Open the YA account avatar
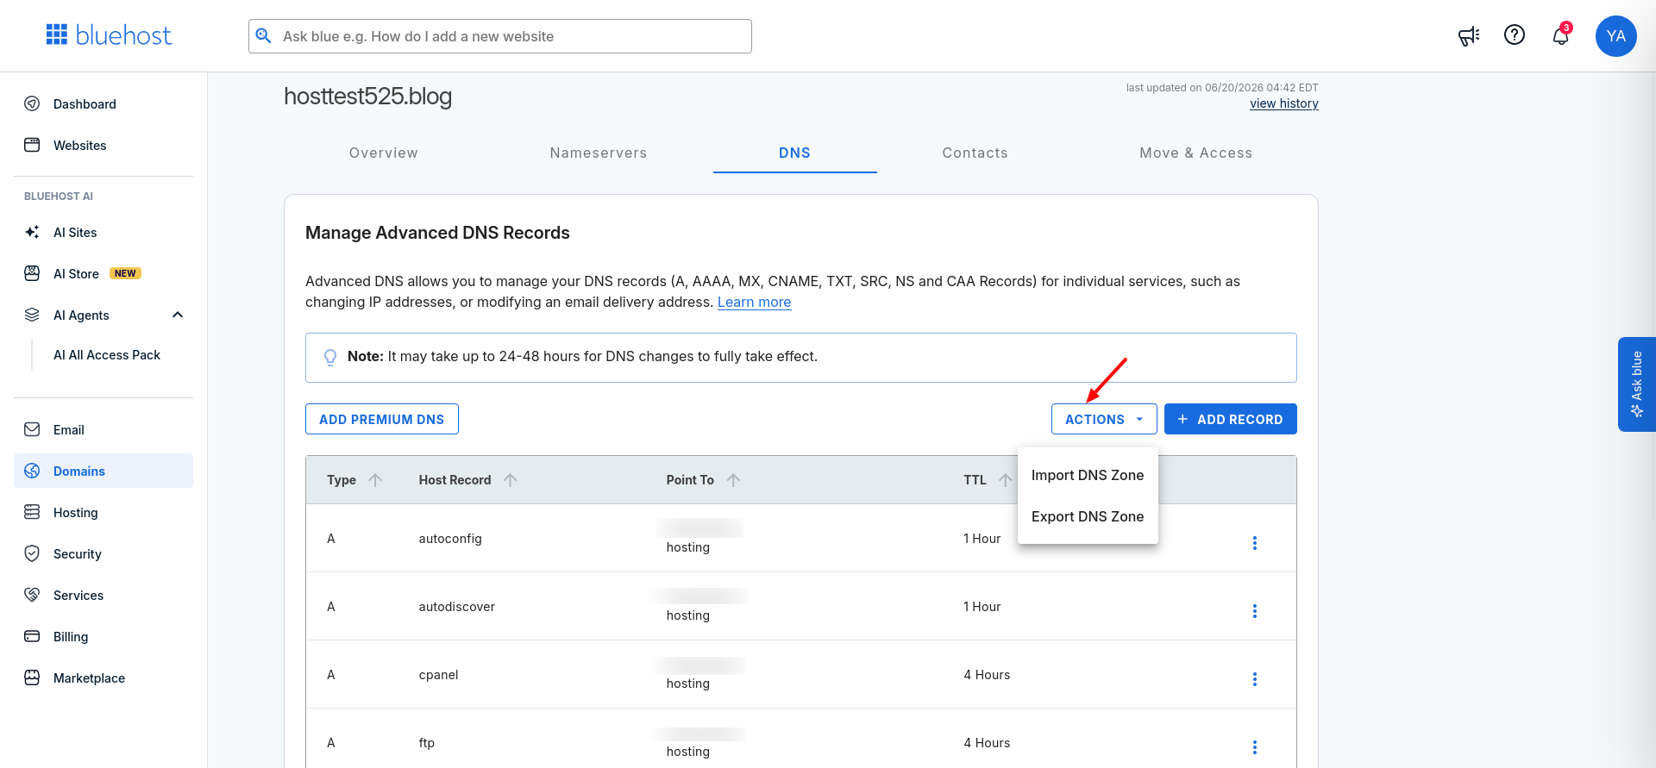1656x768 pixels. [1616, 36]
